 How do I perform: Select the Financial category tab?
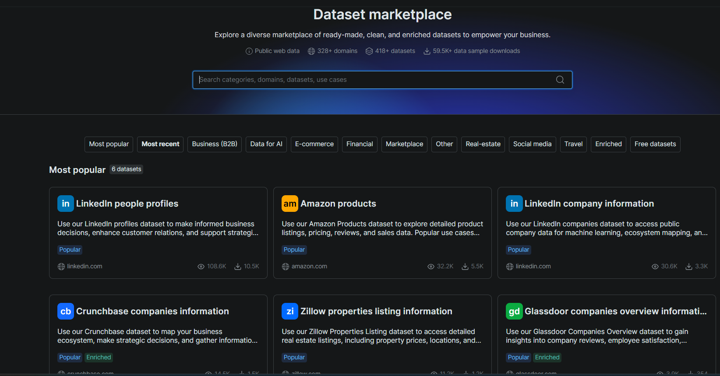(360, 144)
